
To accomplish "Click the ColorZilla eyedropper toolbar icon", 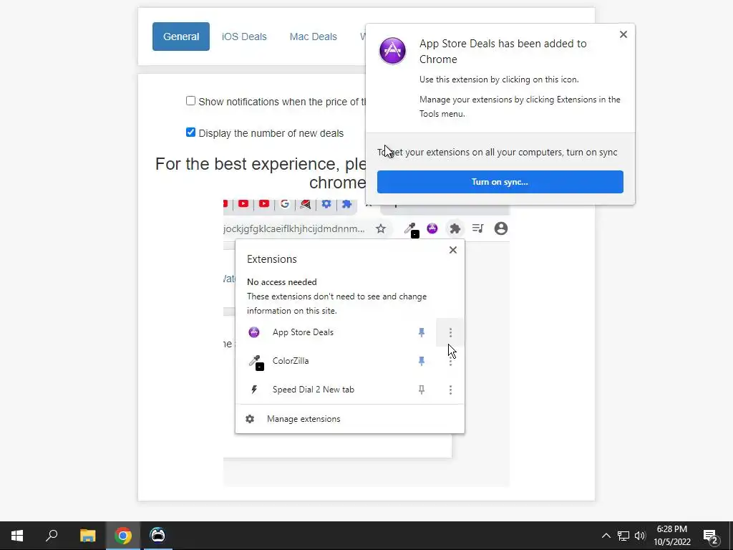I will tap(412, 229).
